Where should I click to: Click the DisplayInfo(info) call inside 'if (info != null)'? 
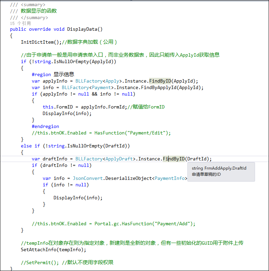(x=78, y=198)
